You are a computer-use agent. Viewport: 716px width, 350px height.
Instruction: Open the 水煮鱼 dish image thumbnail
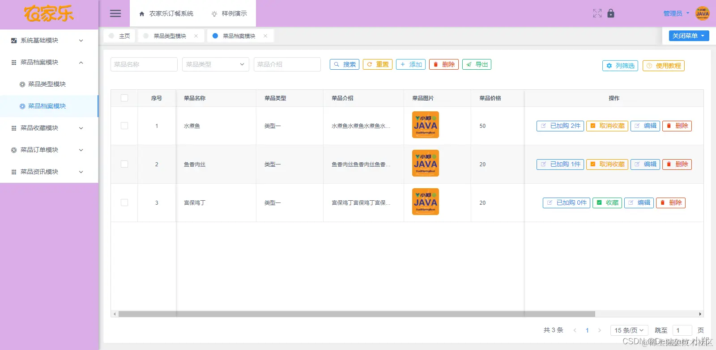point(426,125)
